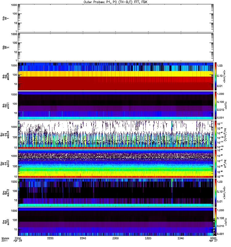The height and width of the screenshot is (247, 231).
Task: Click the nT²/Hz color scale bar
Action: click(216, 164)
